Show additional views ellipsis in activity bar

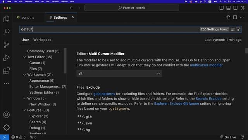(6, 84)
